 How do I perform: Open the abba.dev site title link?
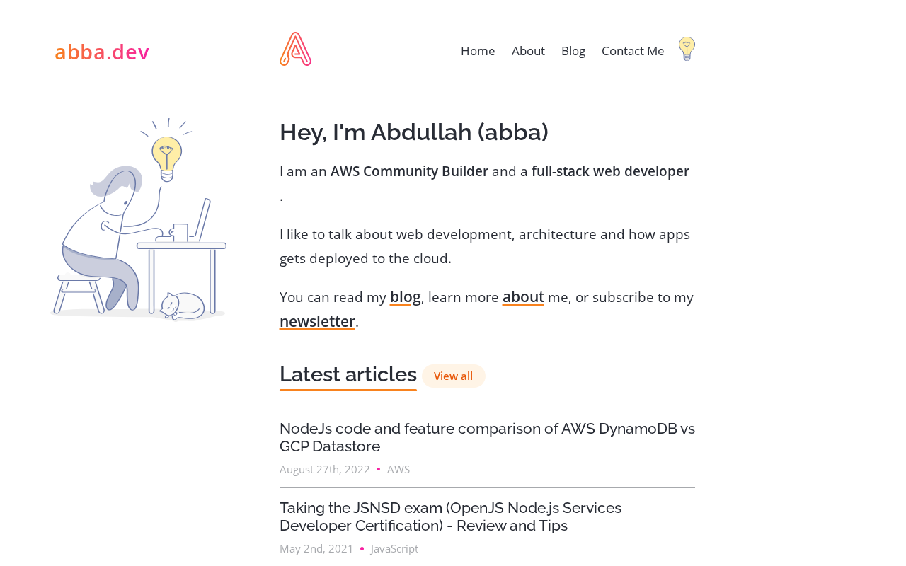[x=102, y=52]
